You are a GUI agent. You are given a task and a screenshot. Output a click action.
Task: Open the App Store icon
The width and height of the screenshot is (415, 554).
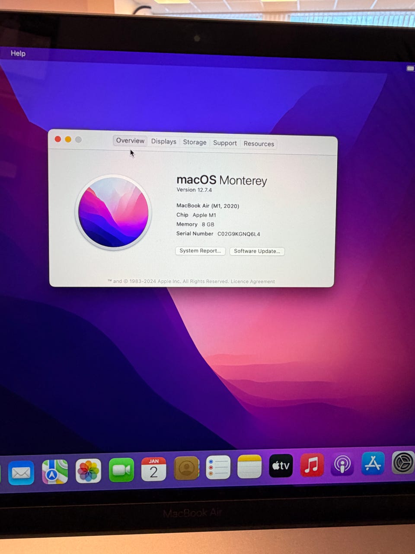pyautogui.click(x=373, y=464)
